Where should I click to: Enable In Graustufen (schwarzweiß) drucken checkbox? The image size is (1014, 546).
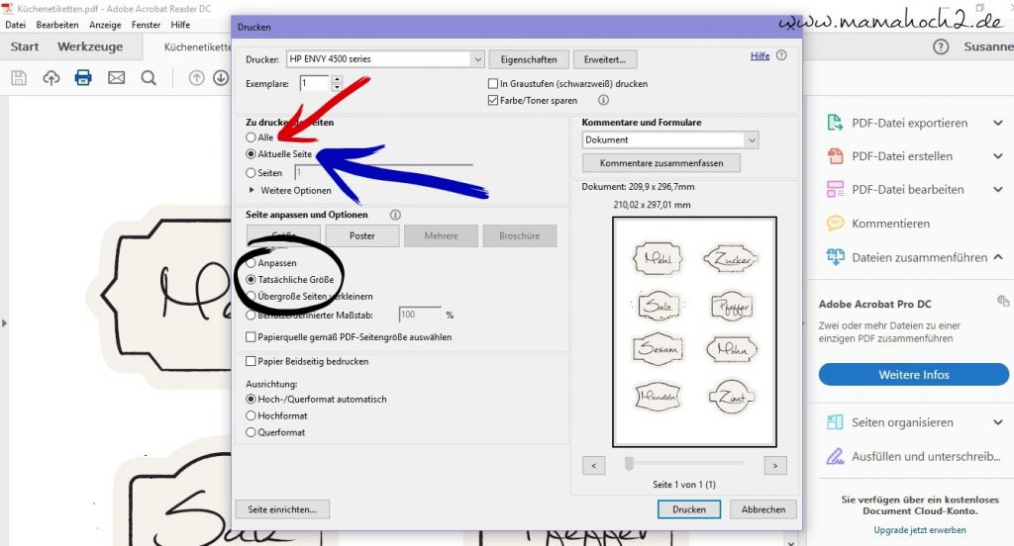(493, 83)
